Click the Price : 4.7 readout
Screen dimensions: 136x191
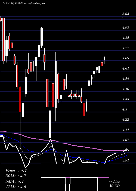click(x=16, y=171)
